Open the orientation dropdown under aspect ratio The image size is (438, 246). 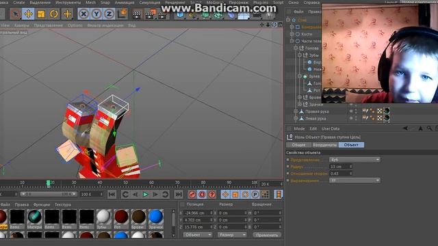tap(355, 180)
